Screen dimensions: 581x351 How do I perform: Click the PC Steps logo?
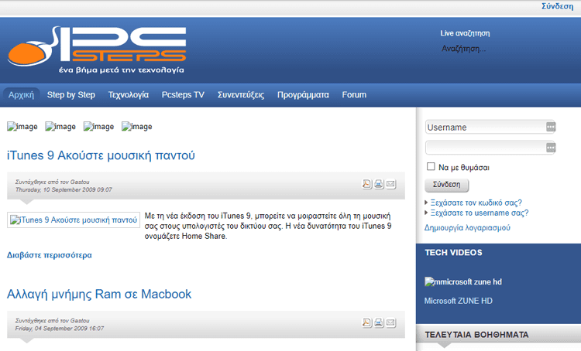pos(97,49)
